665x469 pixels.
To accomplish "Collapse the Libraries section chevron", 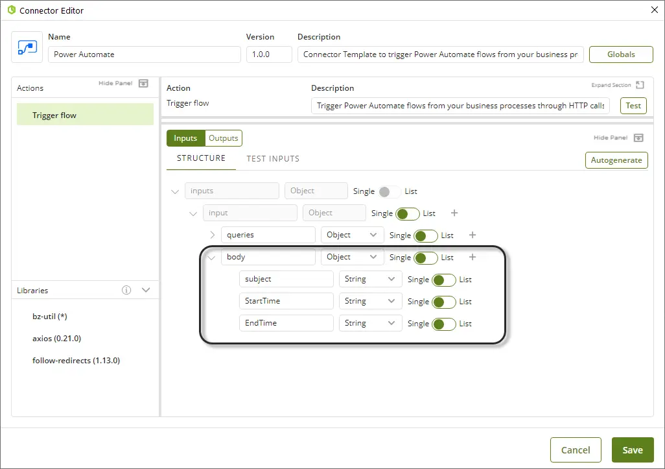I will (x=146, y=290).
